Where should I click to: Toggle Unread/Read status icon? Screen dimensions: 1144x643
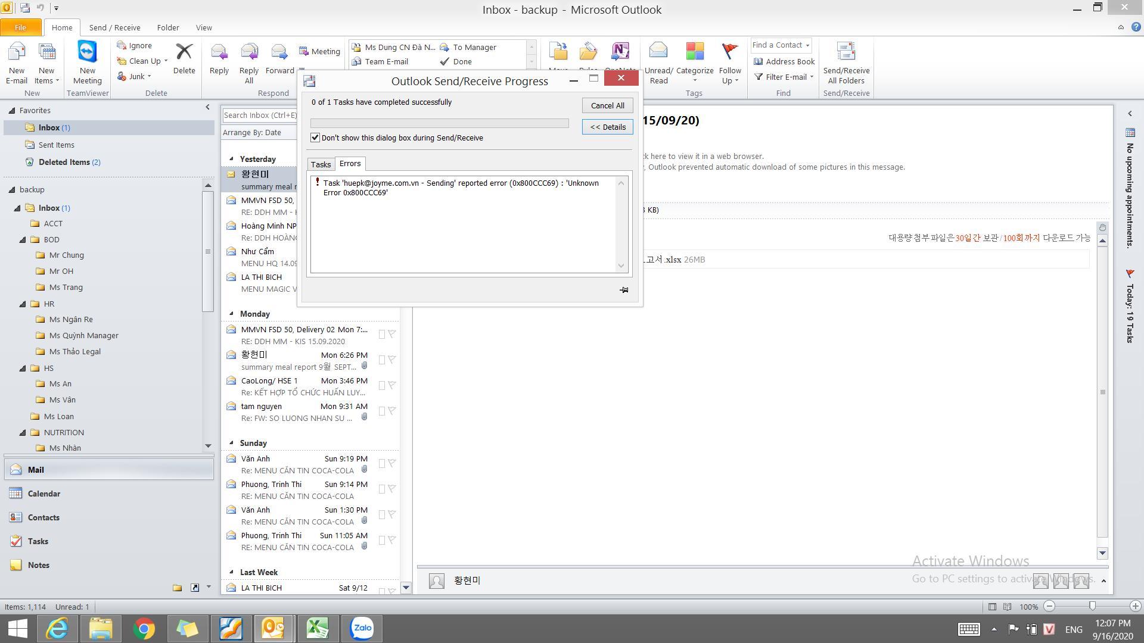coord(658,63)
